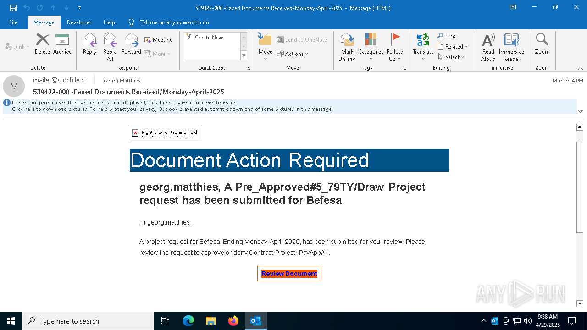
Task: Expand the Quick Steps gallery arrow
Action: coord(244,56)
